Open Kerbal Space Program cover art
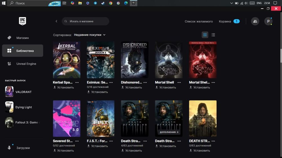Screen dimensions: 282x158 [67, 60]
